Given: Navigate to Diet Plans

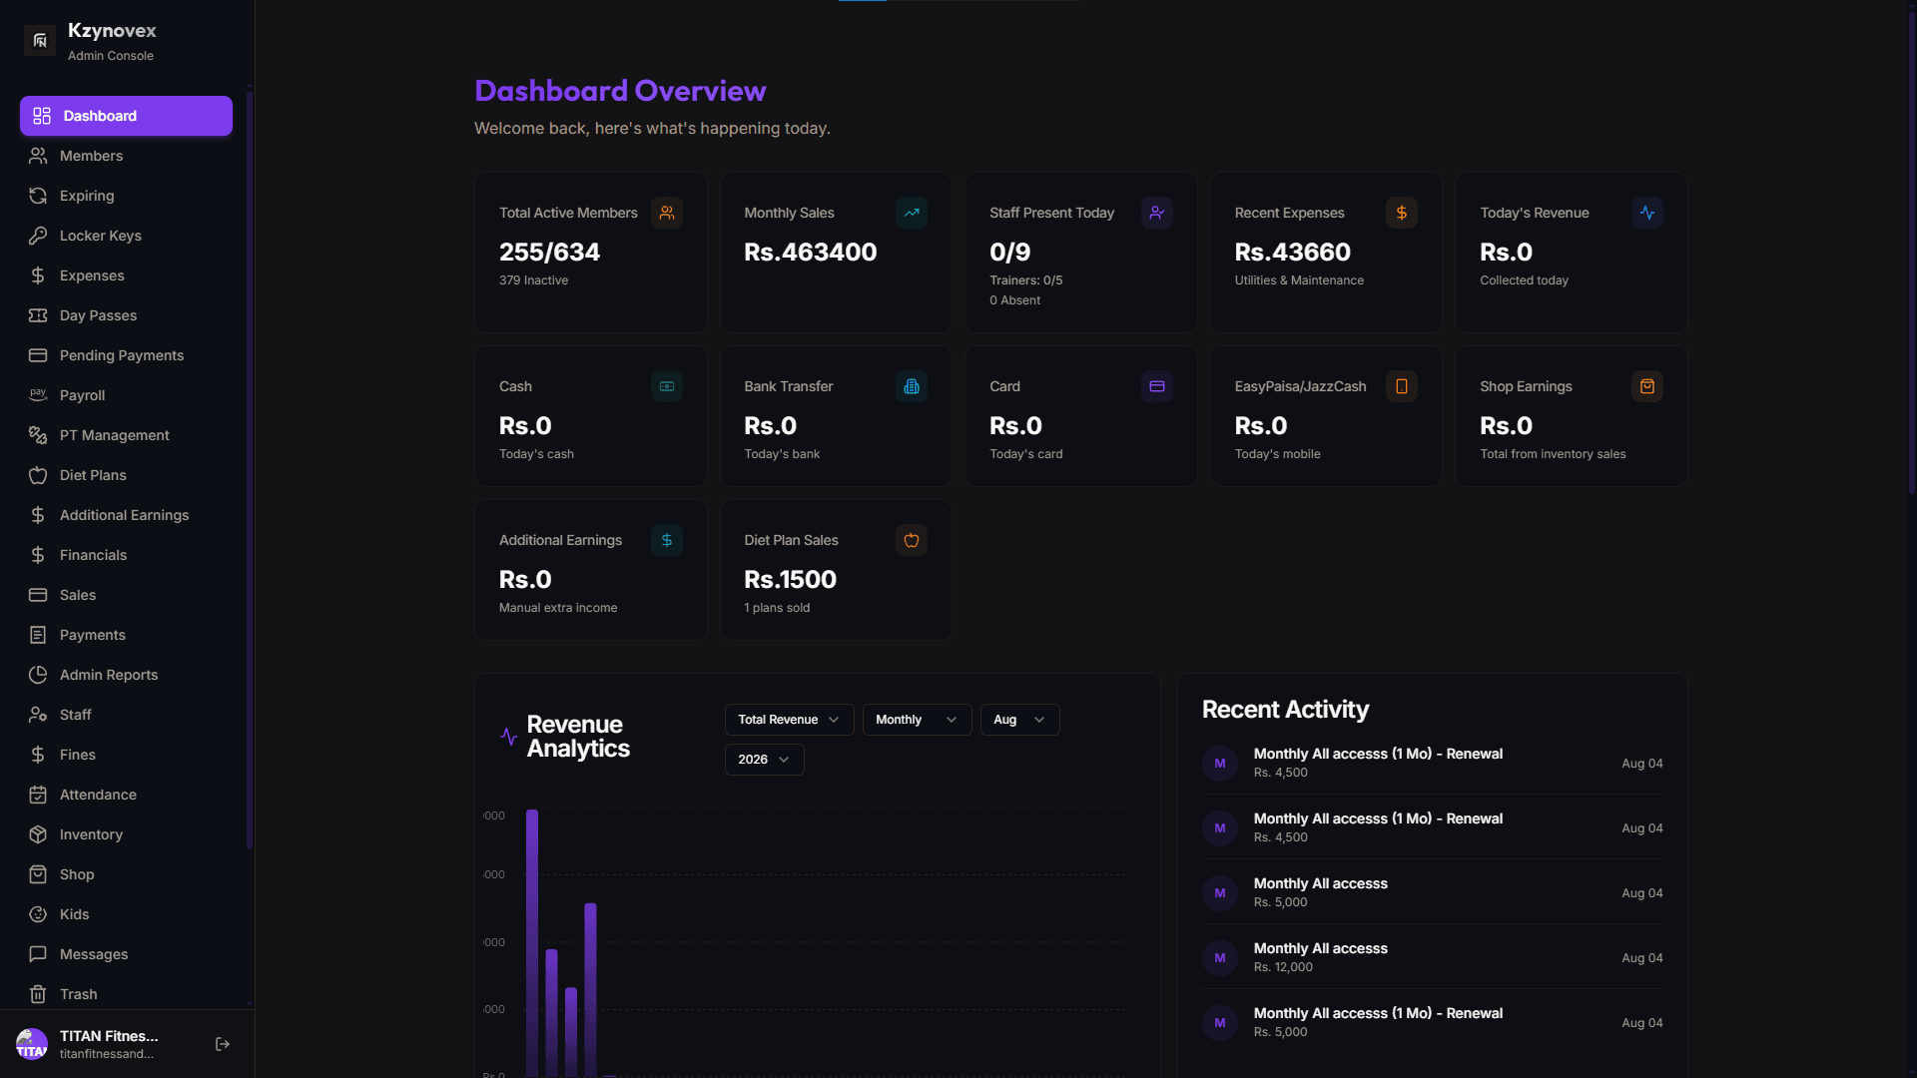Looking at the screenshot, I should (126, 475).
